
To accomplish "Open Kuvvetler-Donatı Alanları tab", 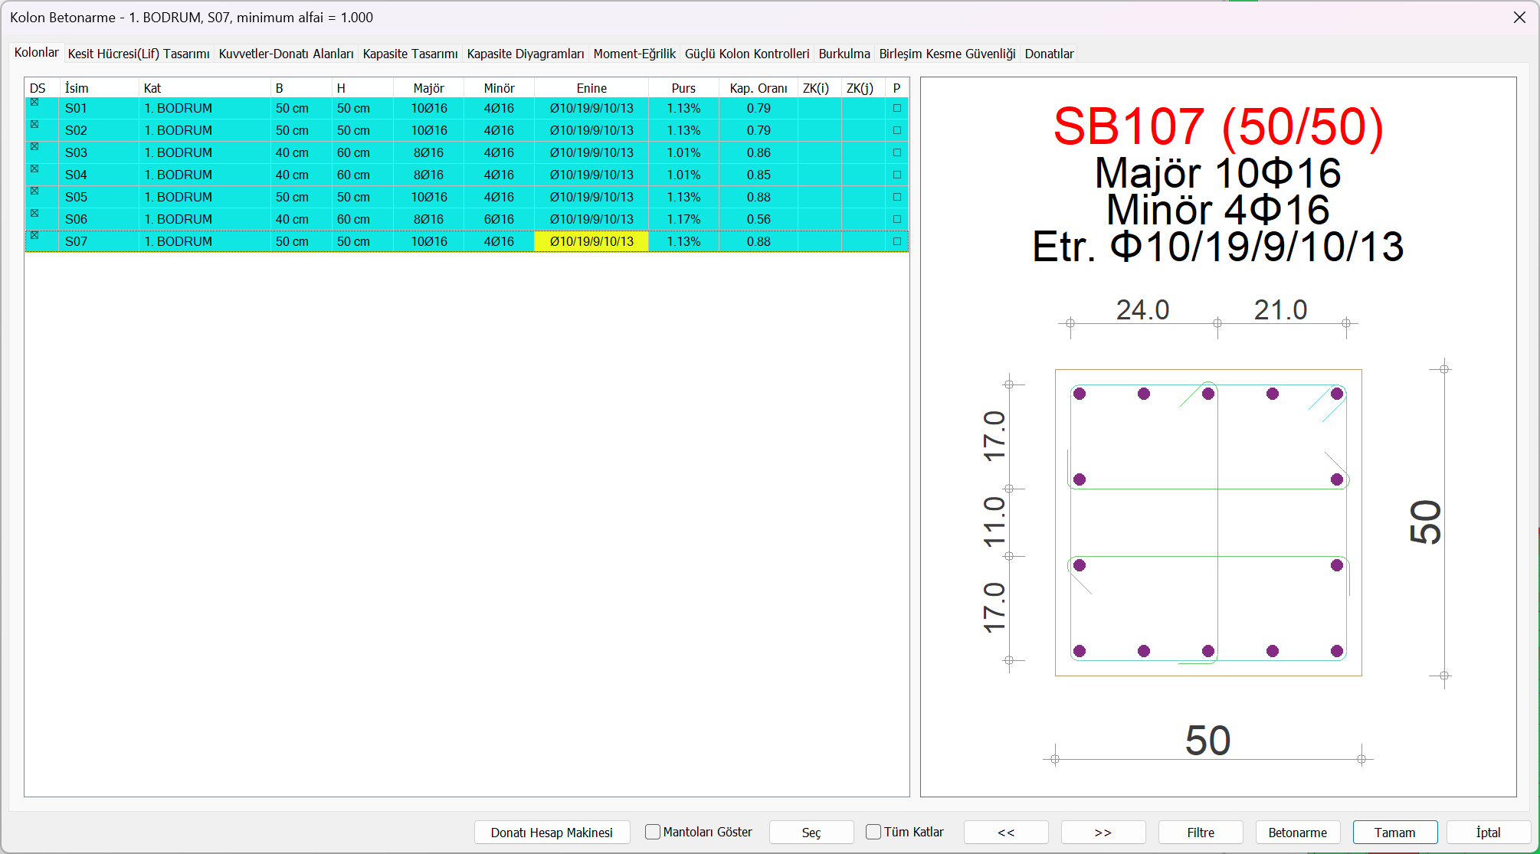I will 286,54.
